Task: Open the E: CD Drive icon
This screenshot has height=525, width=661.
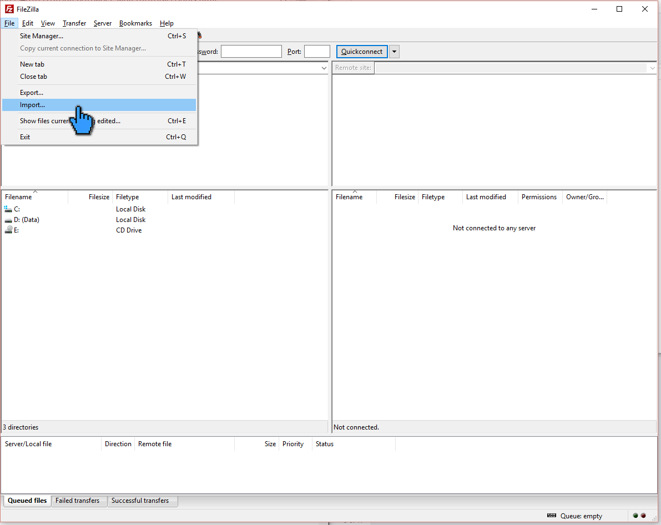Action: pyautogui.click(x=7, y=230)
